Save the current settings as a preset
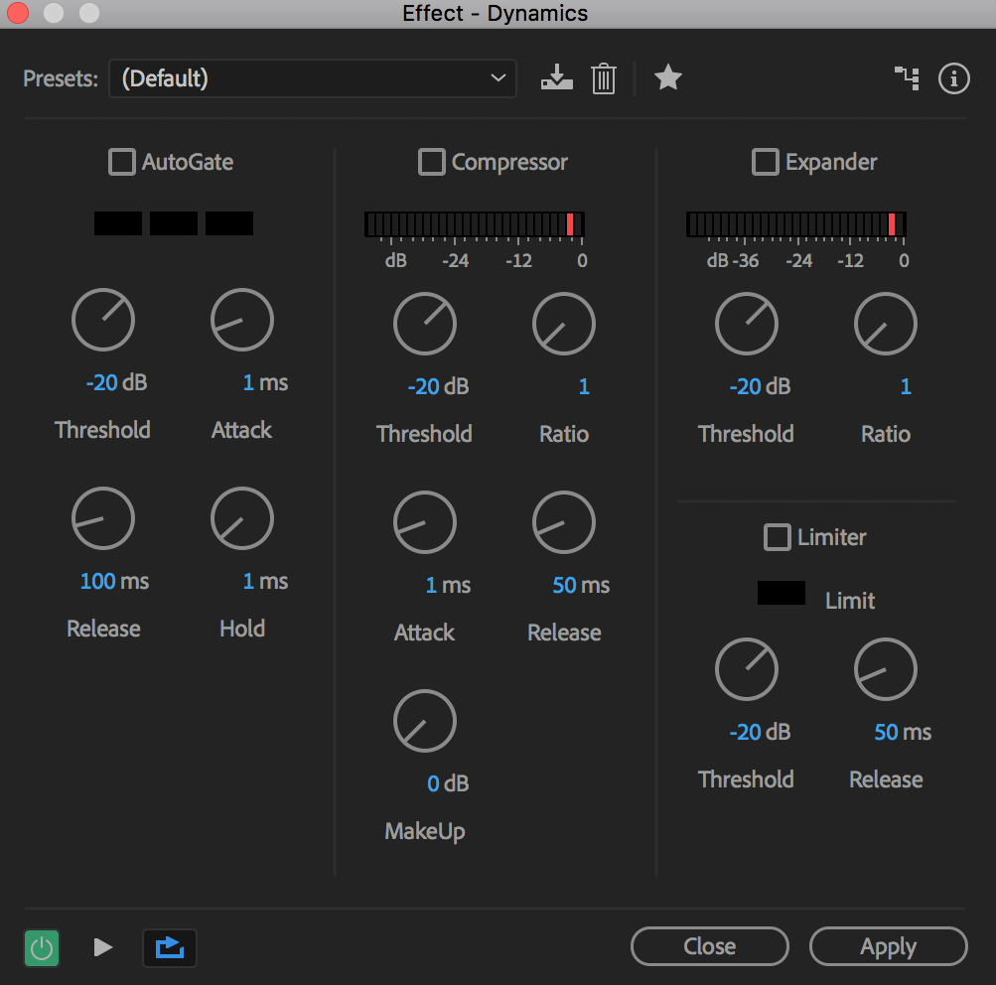 point(556,77)
